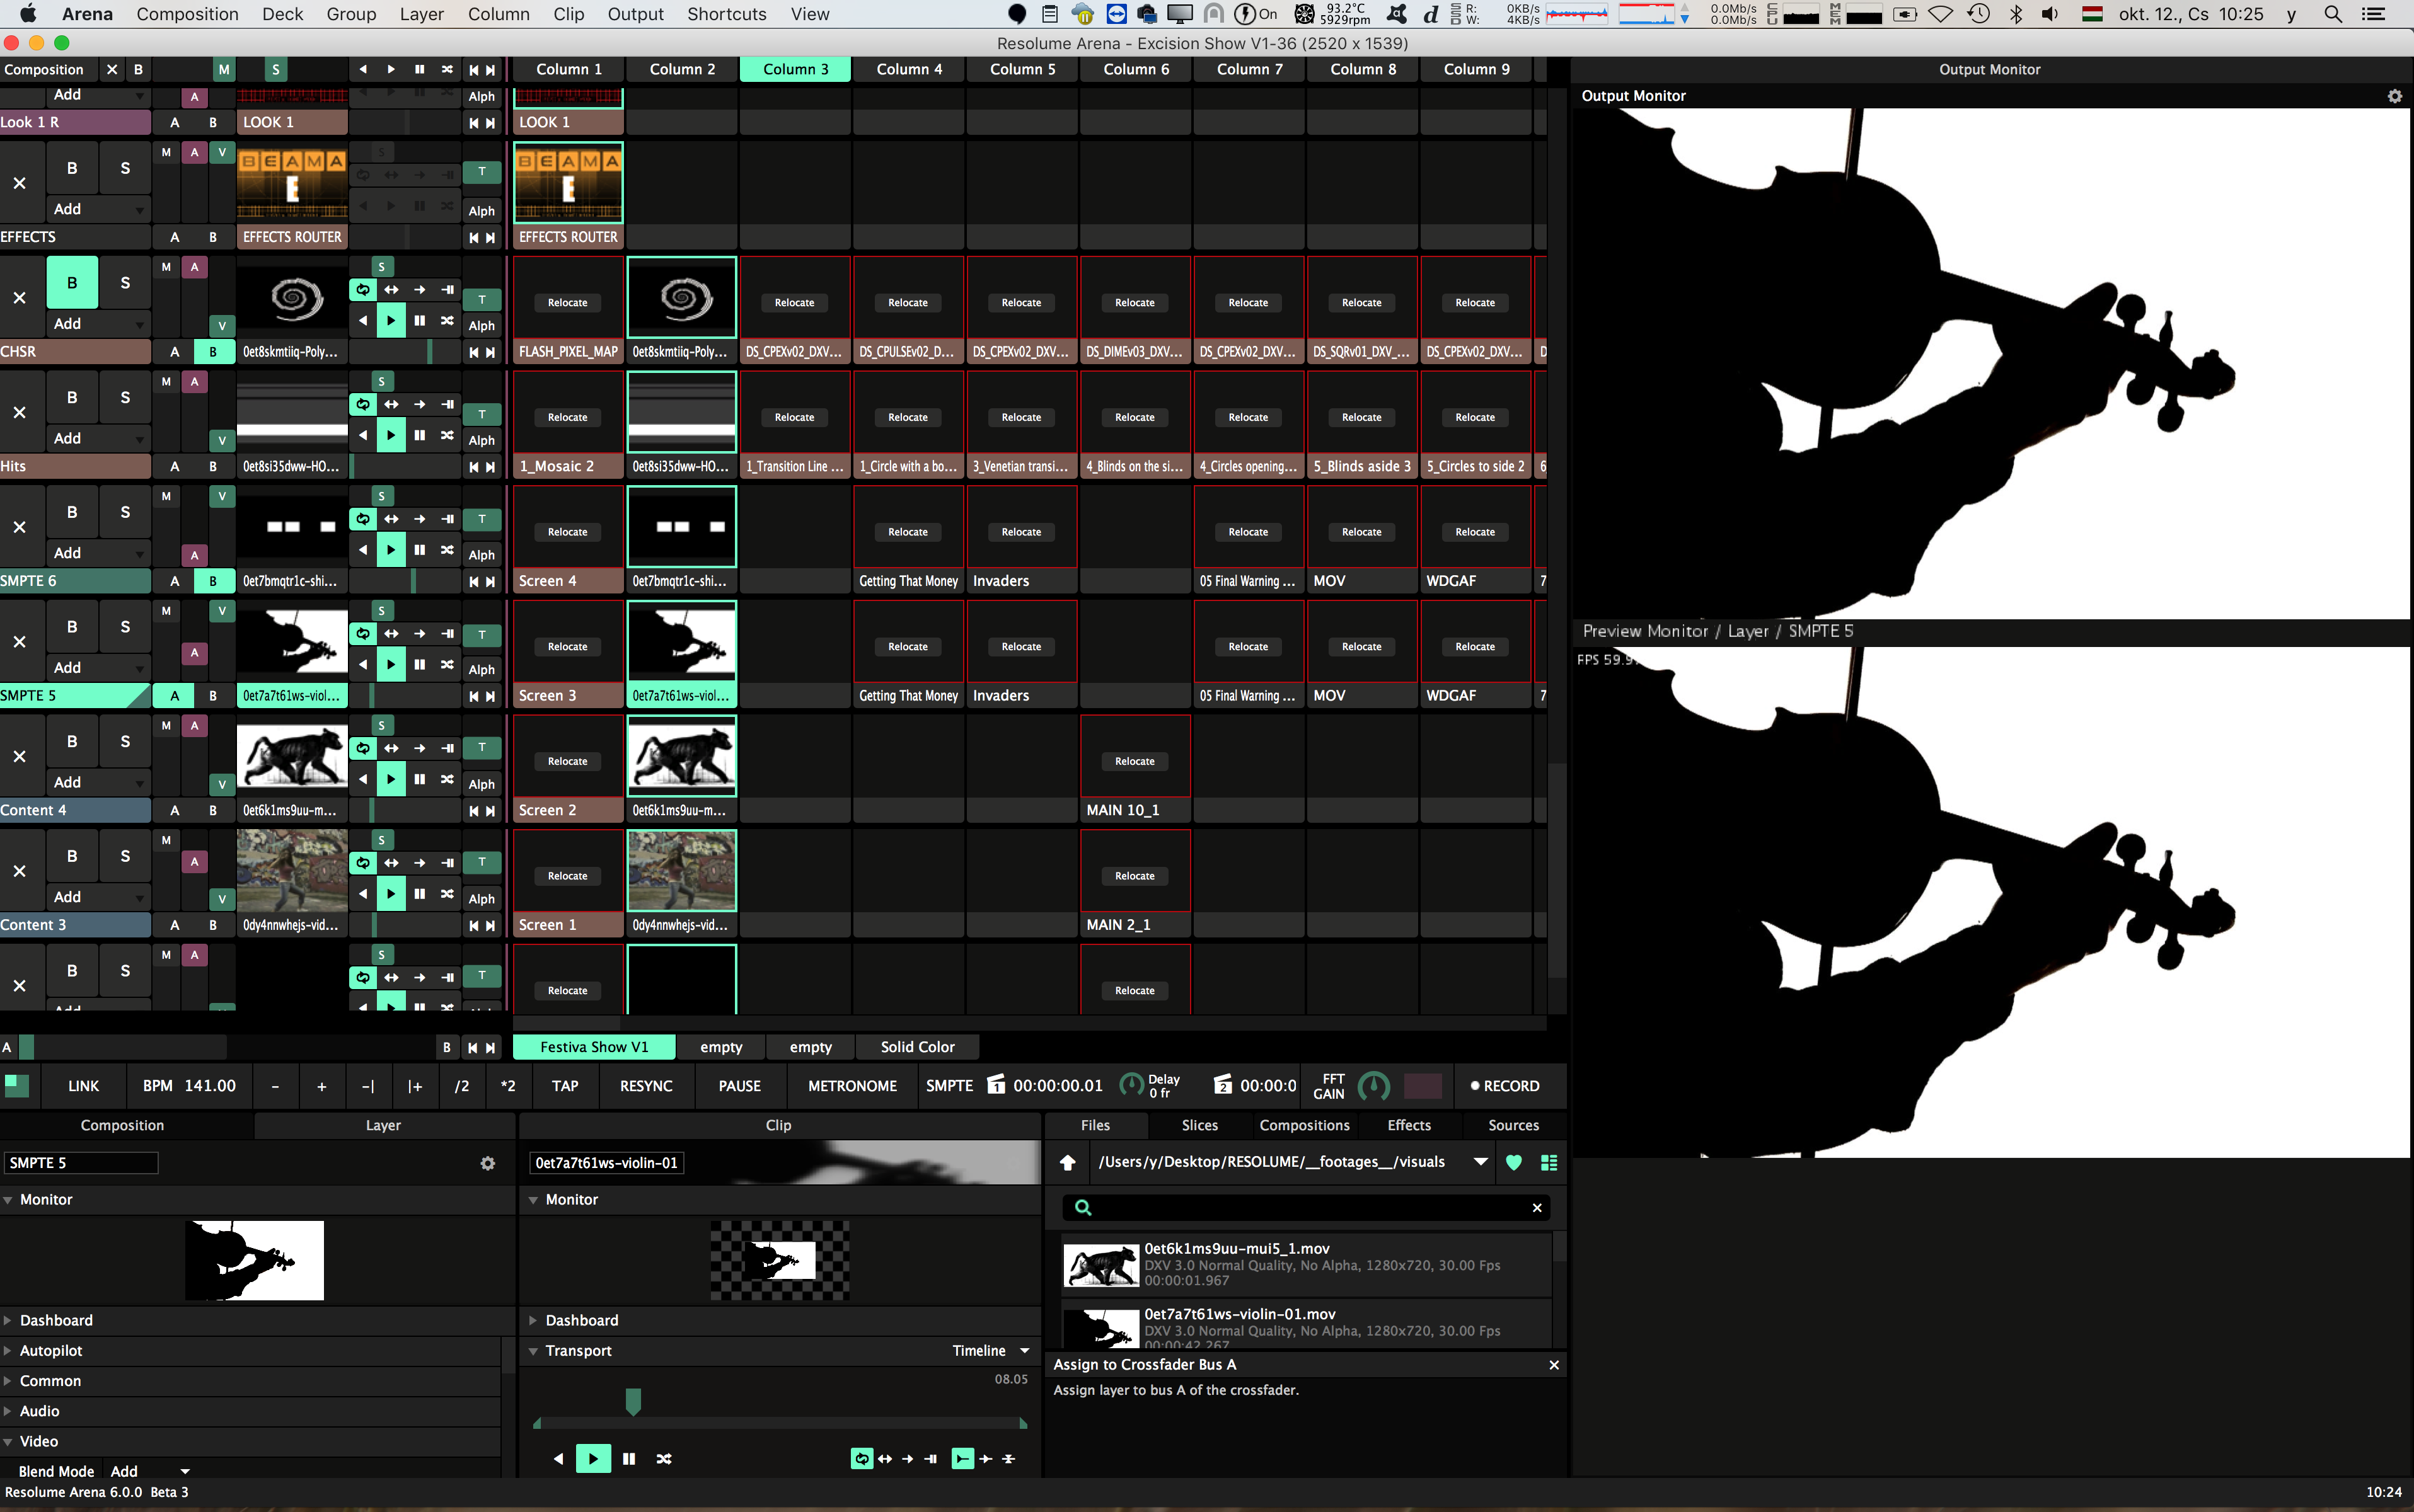The image size is (2414, 1512).
Task: Click the clip transport ping-pong (bounce) icon
Action: 884,1459
